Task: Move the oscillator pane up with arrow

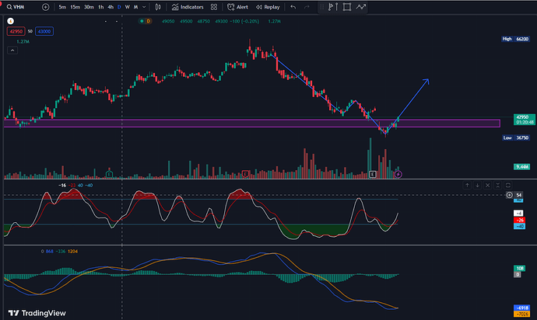Action: click(x=467, y=185)
